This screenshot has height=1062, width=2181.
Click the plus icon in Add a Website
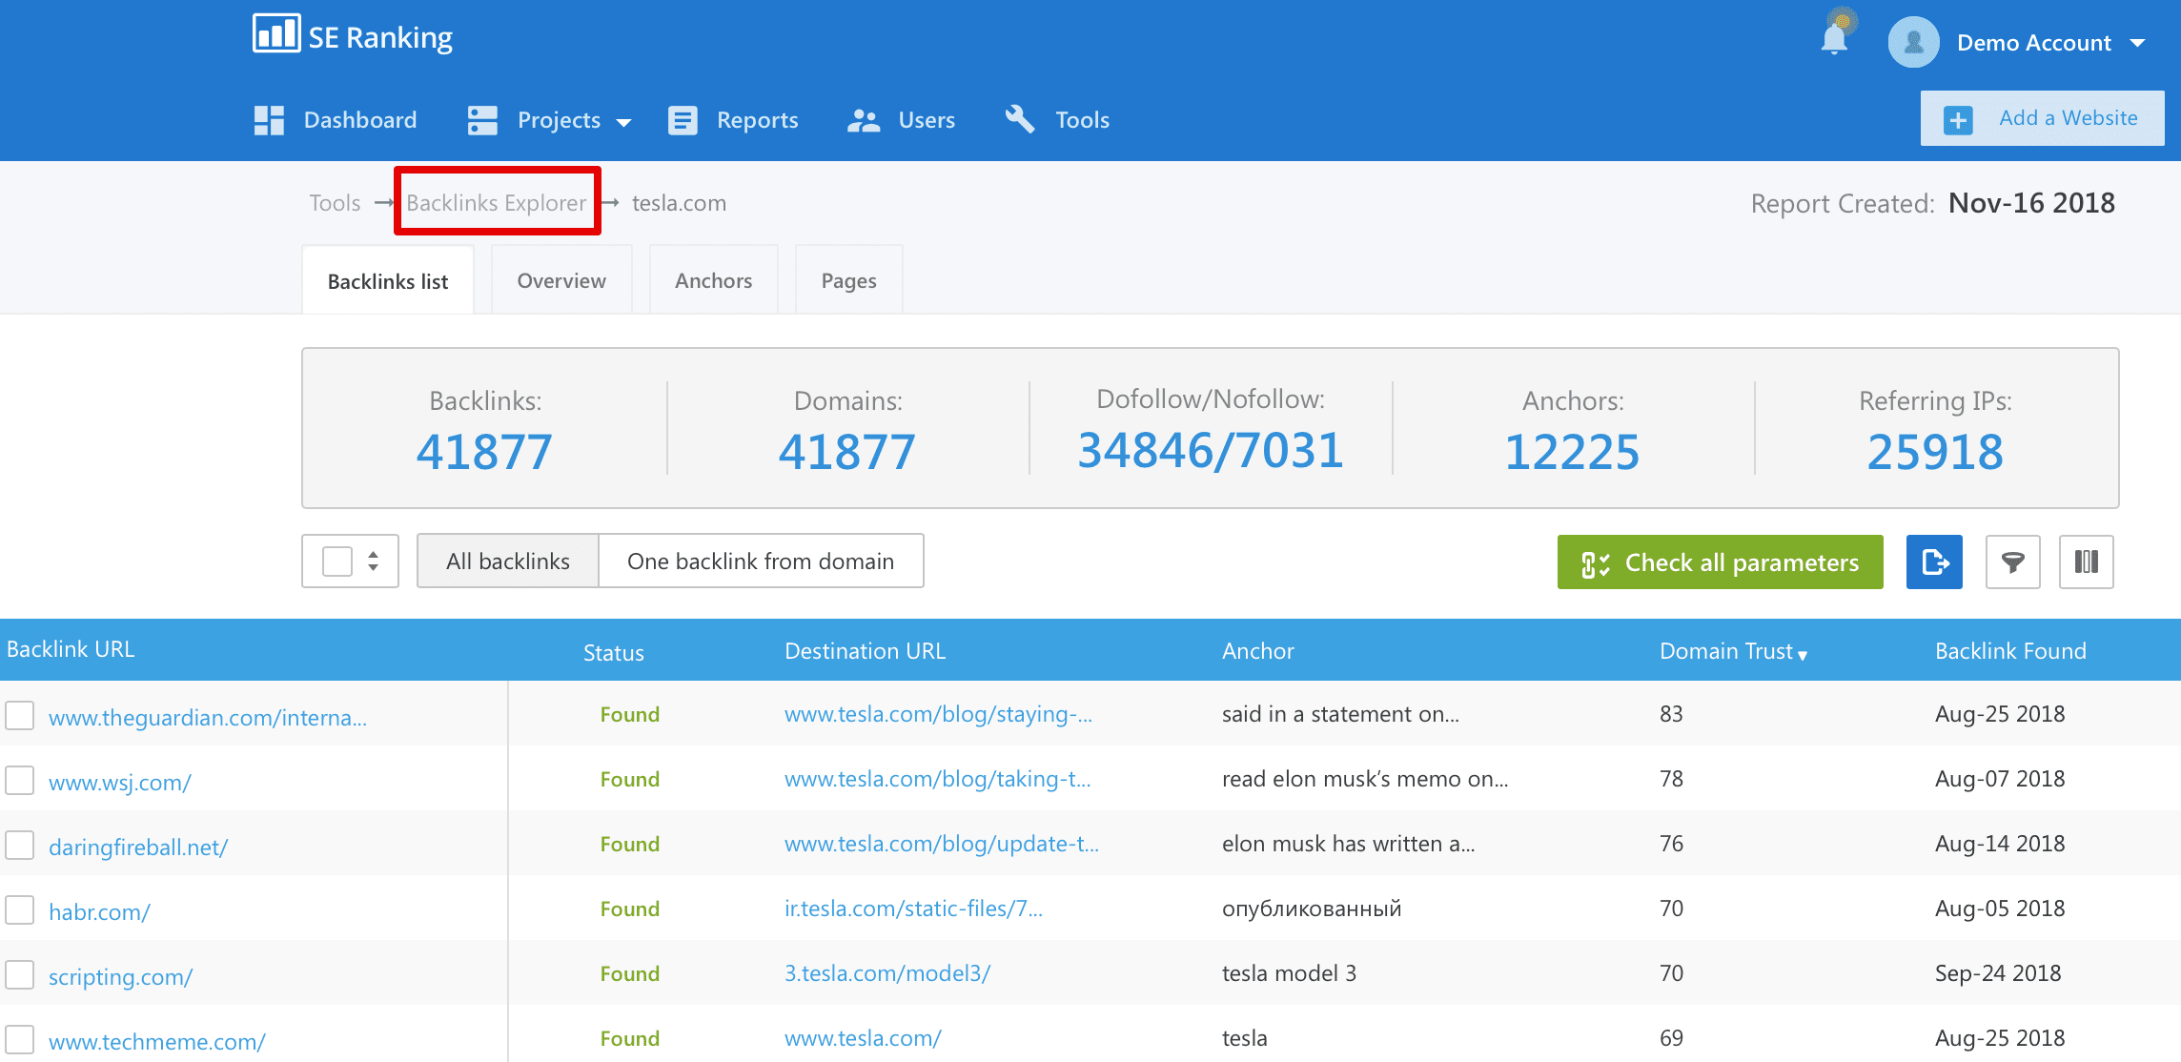coord(1958,120)
